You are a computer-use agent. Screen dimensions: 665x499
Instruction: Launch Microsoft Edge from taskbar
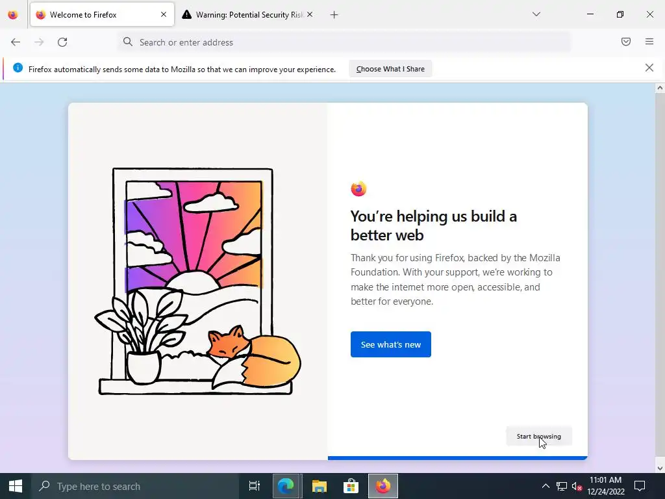tap(286, 486)
